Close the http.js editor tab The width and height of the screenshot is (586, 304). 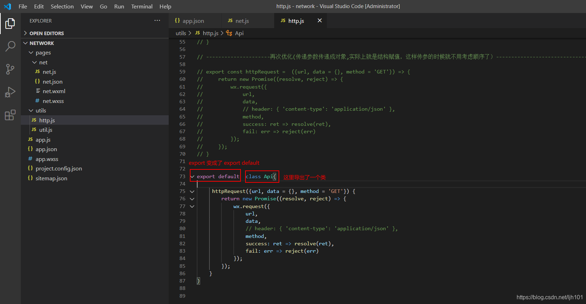click(x=320, y=21)
